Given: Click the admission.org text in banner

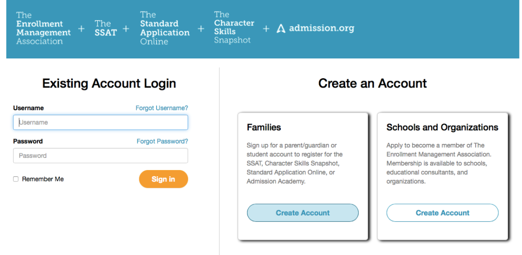Looking at the screenshot, I should tap(321, 28).
